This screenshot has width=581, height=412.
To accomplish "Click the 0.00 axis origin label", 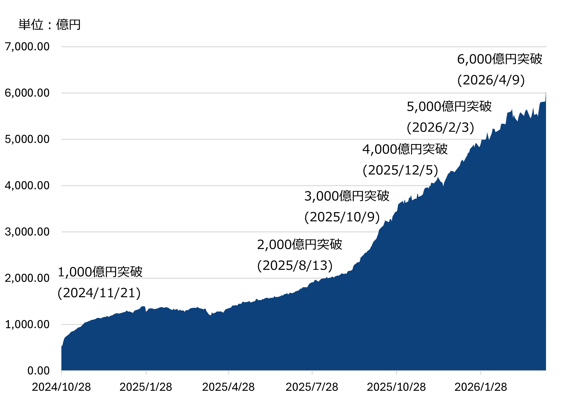I will 38,371.
